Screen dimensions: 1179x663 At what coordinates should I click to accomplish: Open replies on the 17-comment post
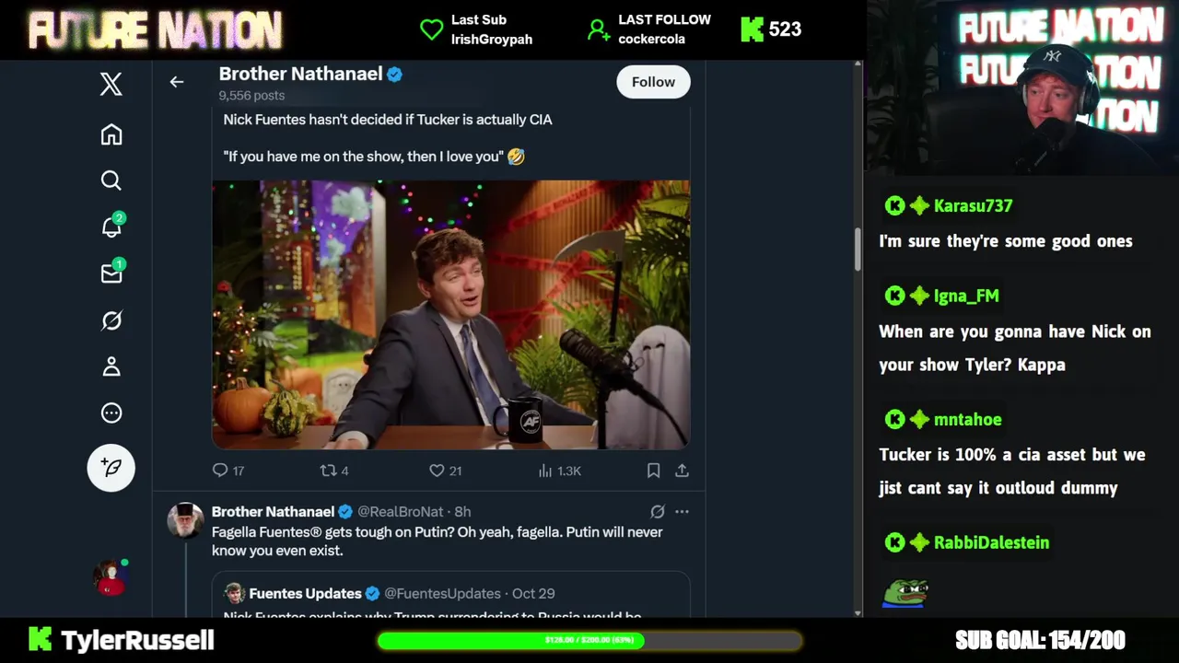tap(228, 471)
